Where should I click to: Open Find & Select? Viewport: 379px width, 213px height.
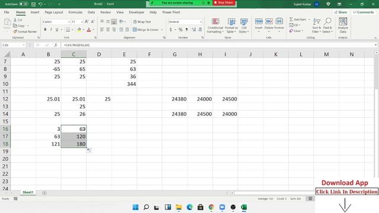coord(327,25)
